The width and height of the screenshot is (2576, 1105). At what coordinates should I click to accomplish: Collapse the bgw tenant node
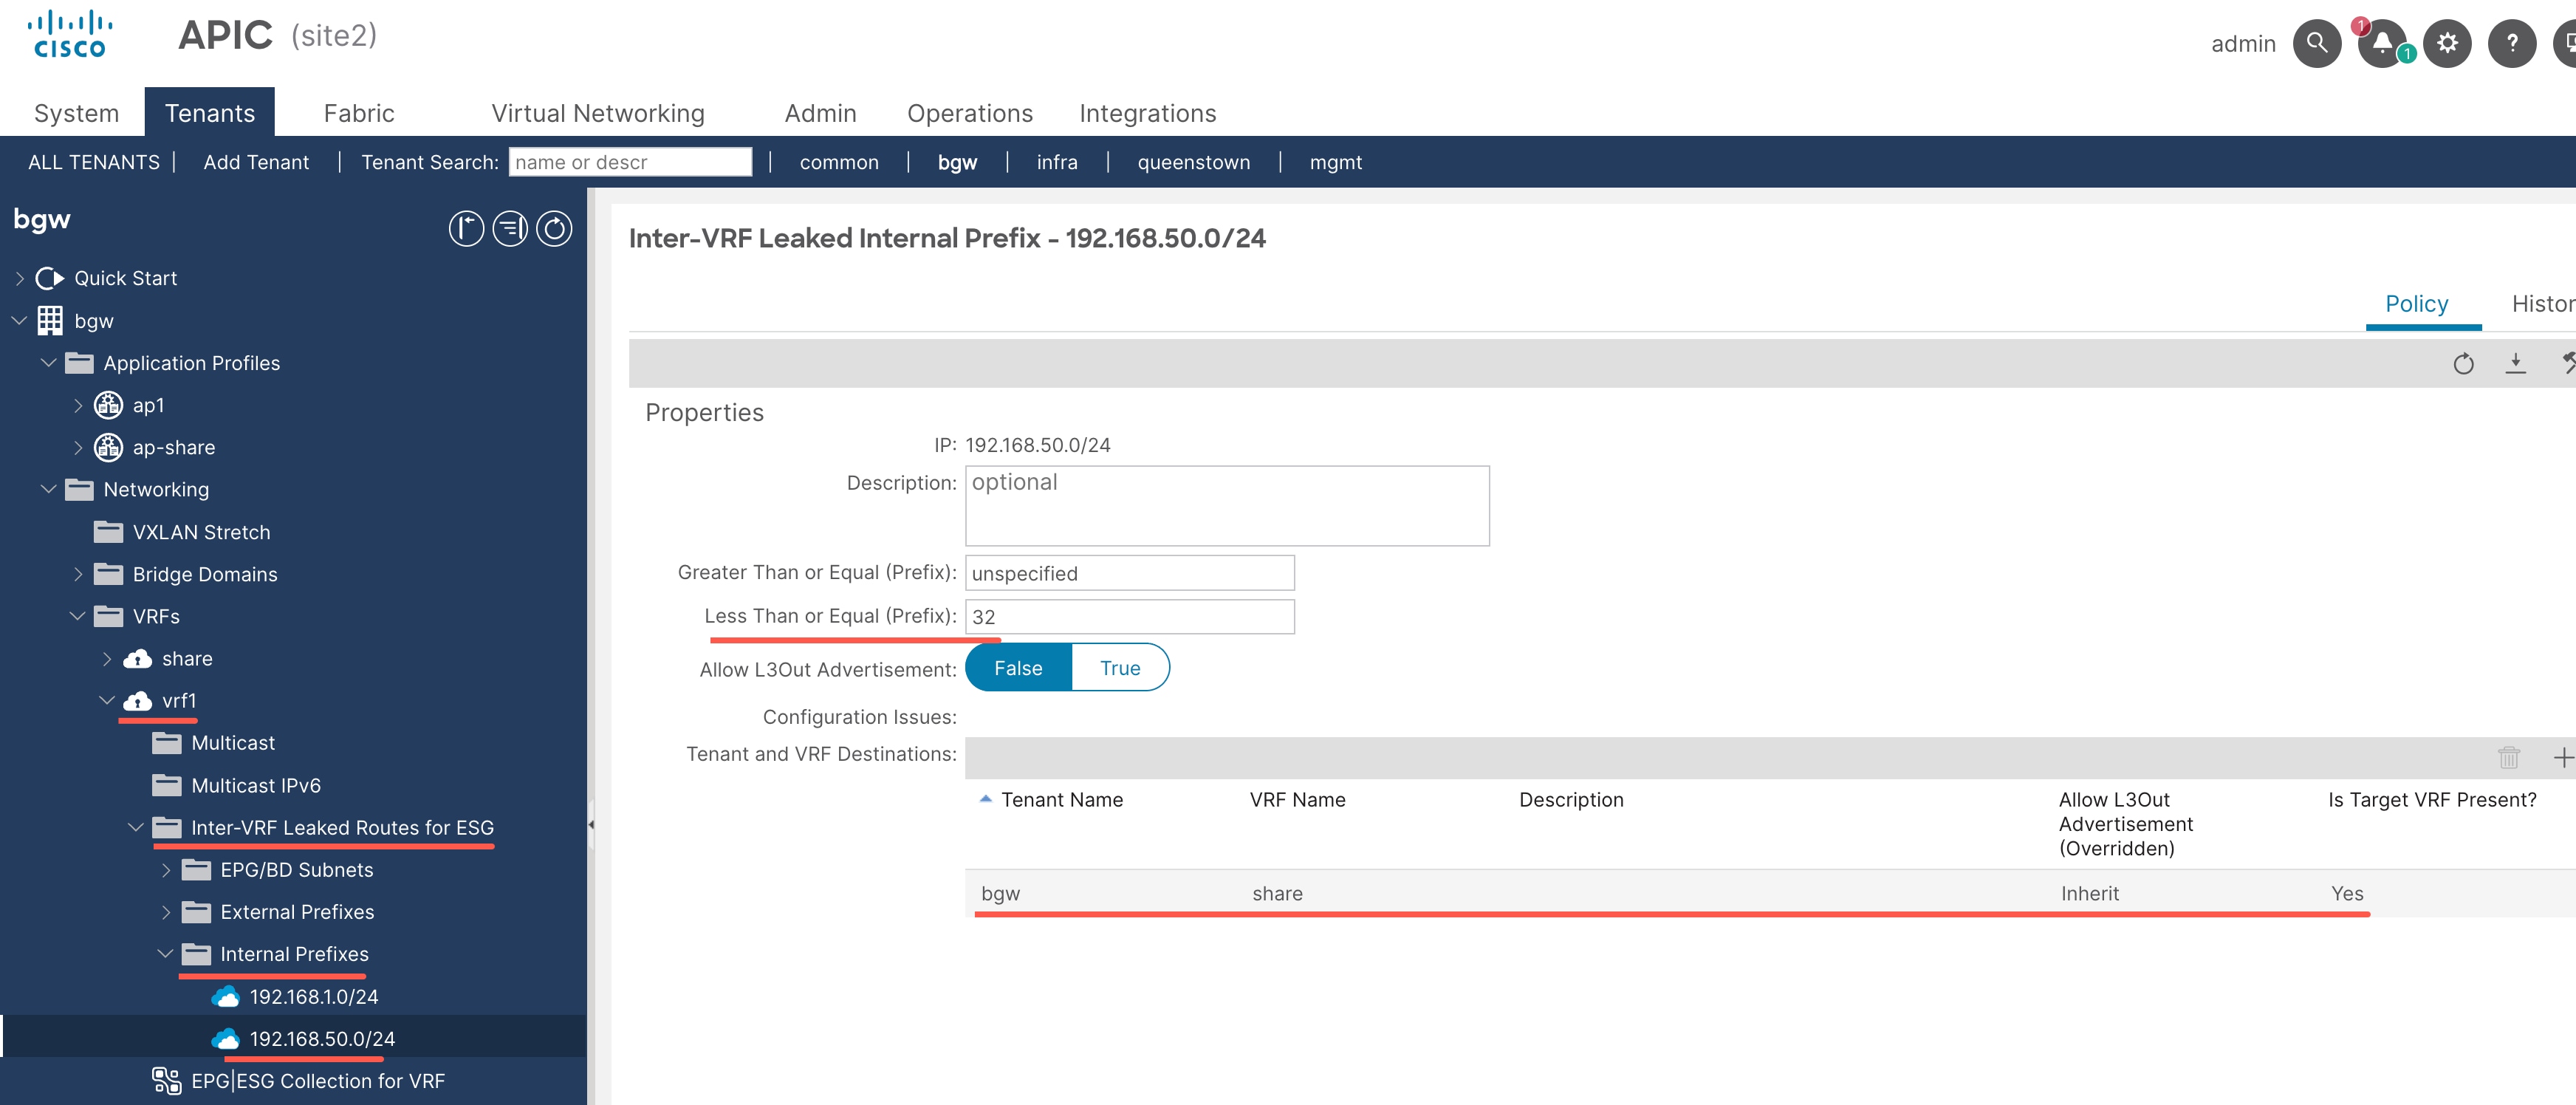(x=19, y=321)
